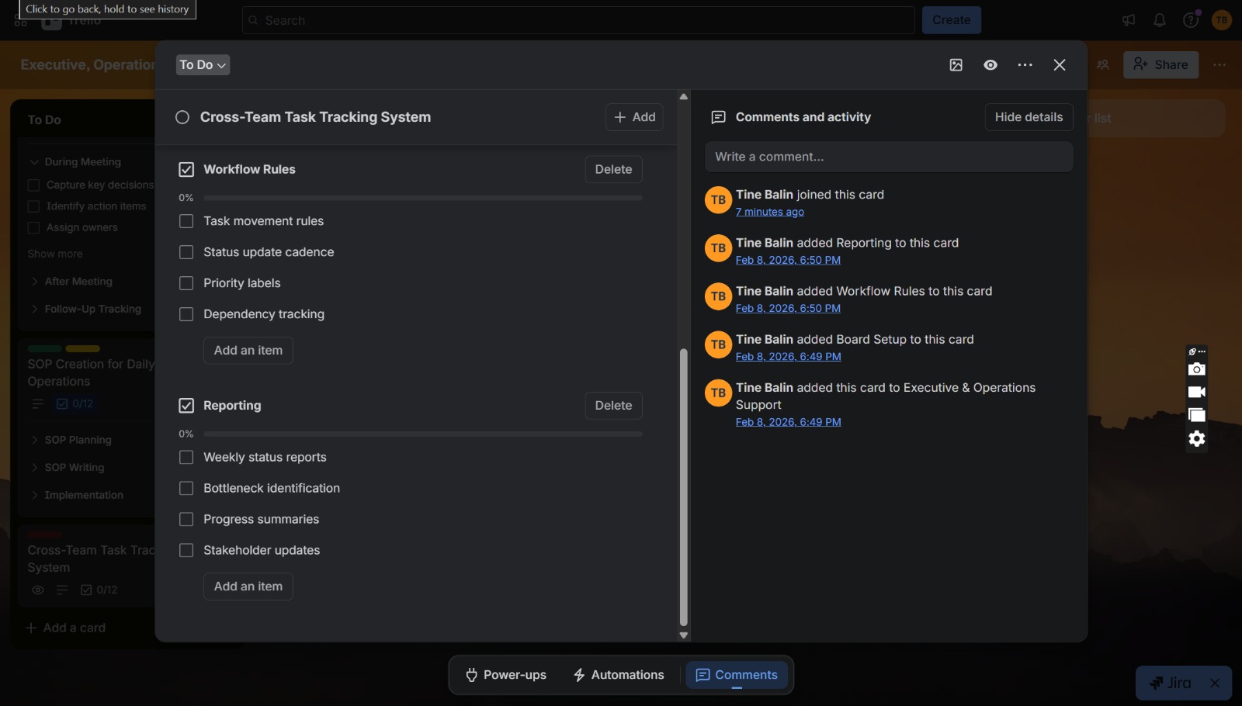The width and height of the screenshot is (1242, 706).
Task: Open the To Do list dropdown
Action: click(x=203, y=65)
